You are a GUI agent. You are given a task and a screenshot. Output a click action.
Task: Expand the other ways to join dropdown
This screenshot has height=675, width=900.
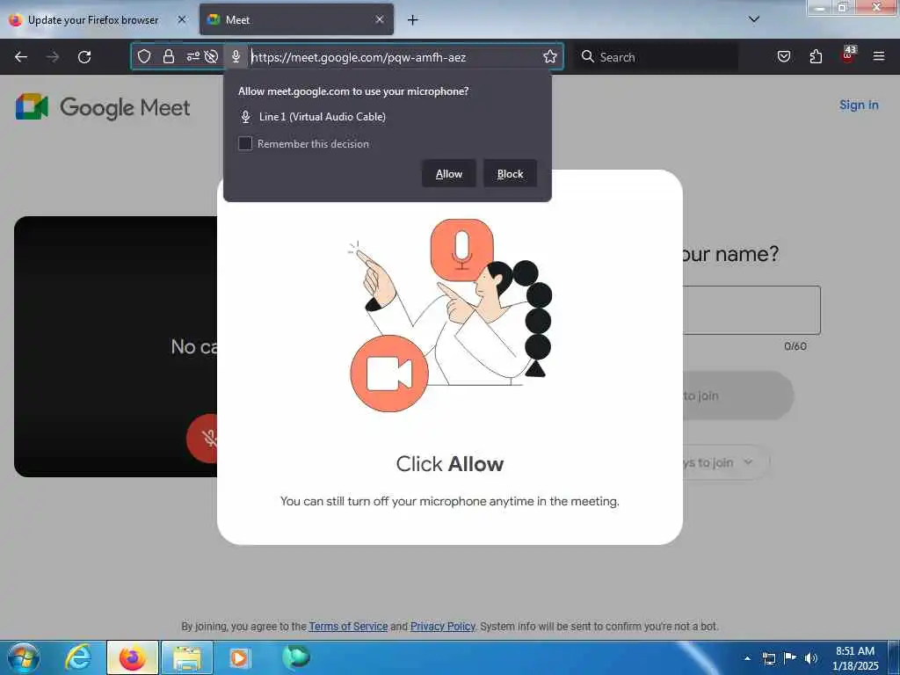(x=725, y=462)
